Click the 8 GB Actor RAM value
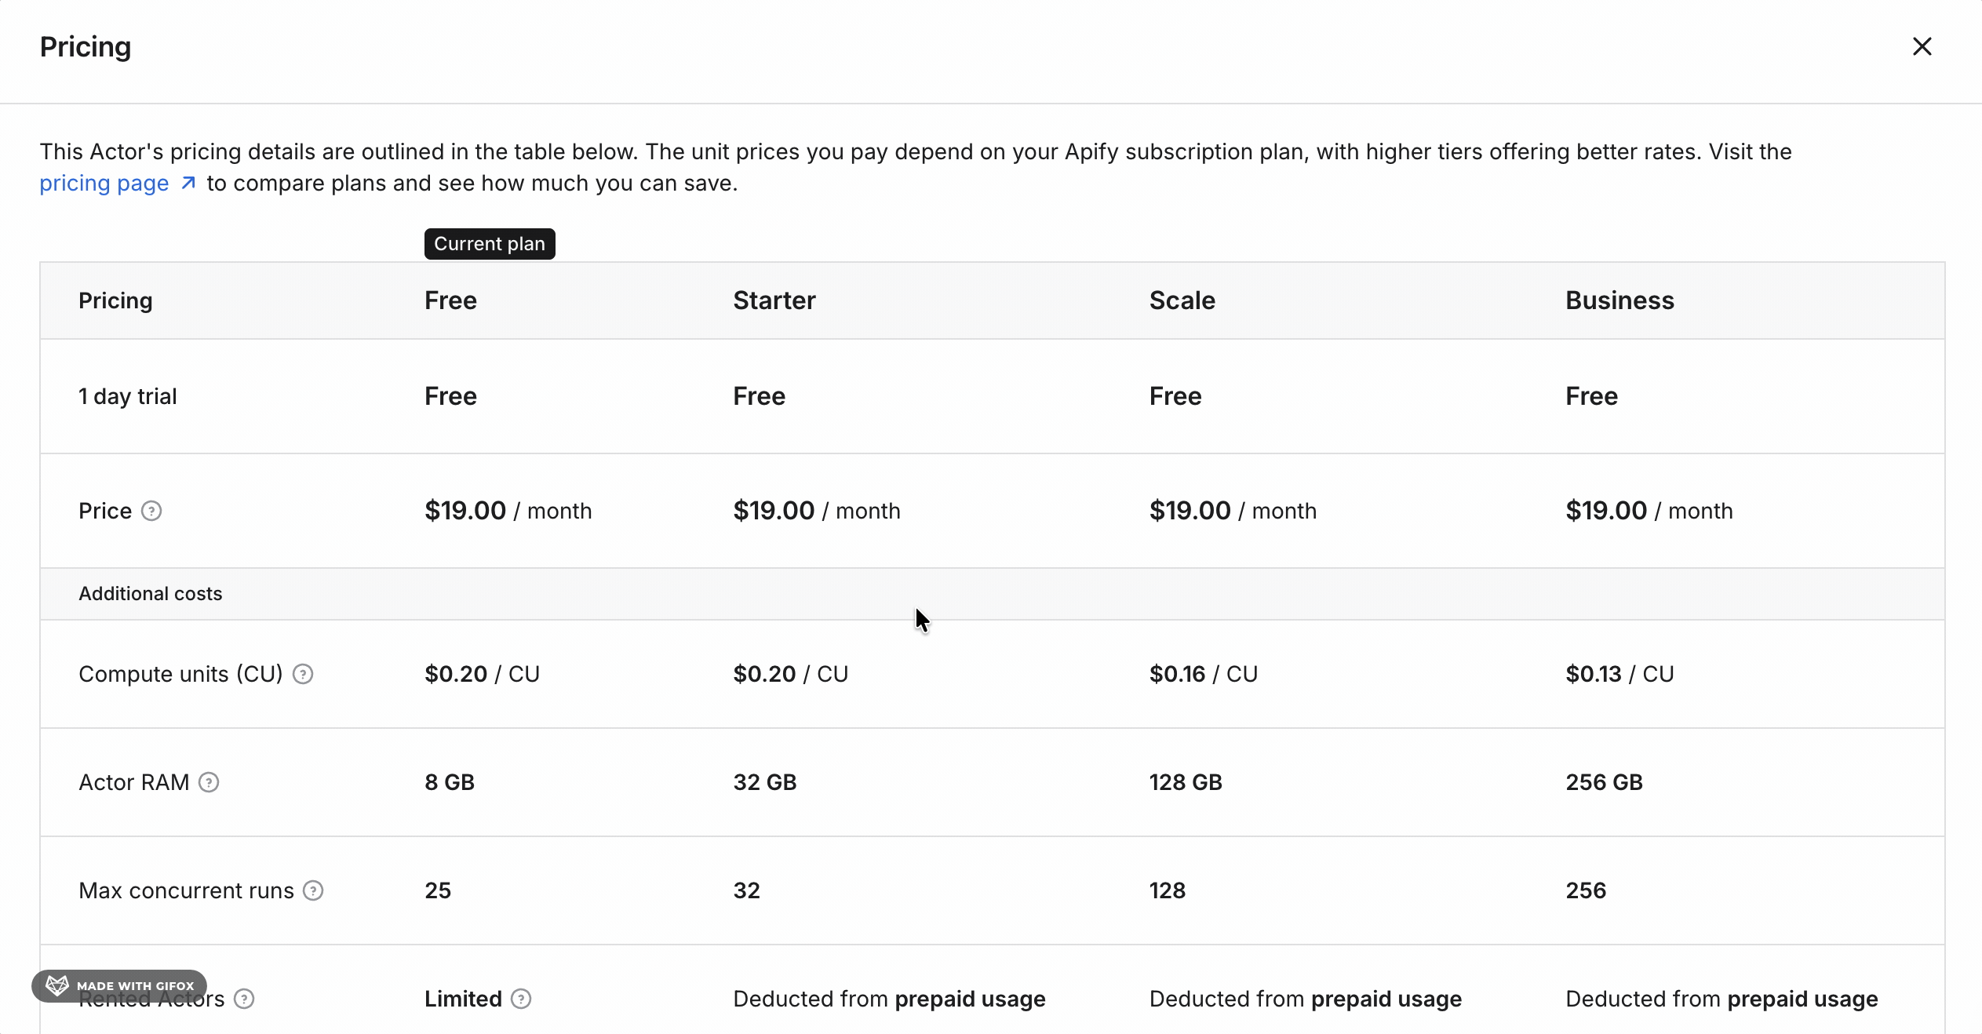This screenshot has height=1034, width=1982. pos(450,782)
